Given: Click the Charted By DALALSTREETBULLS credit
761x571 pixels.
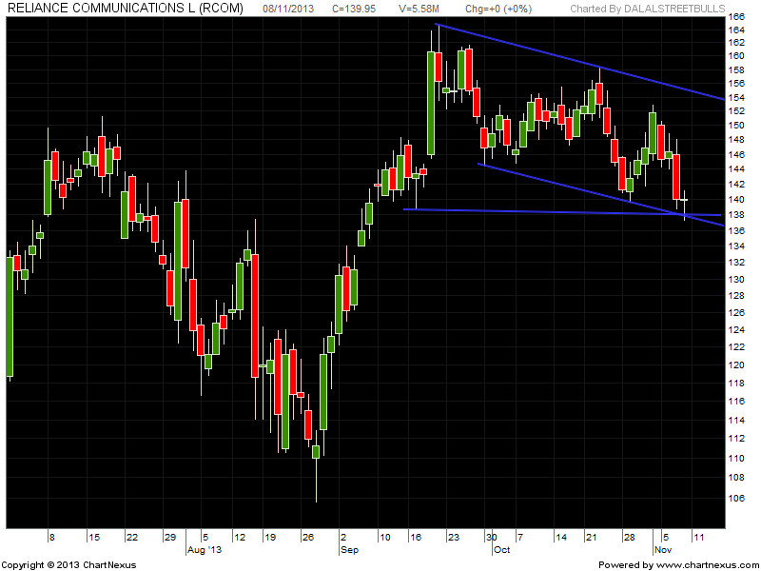Looking at the screenshot, I should (648, 9).
